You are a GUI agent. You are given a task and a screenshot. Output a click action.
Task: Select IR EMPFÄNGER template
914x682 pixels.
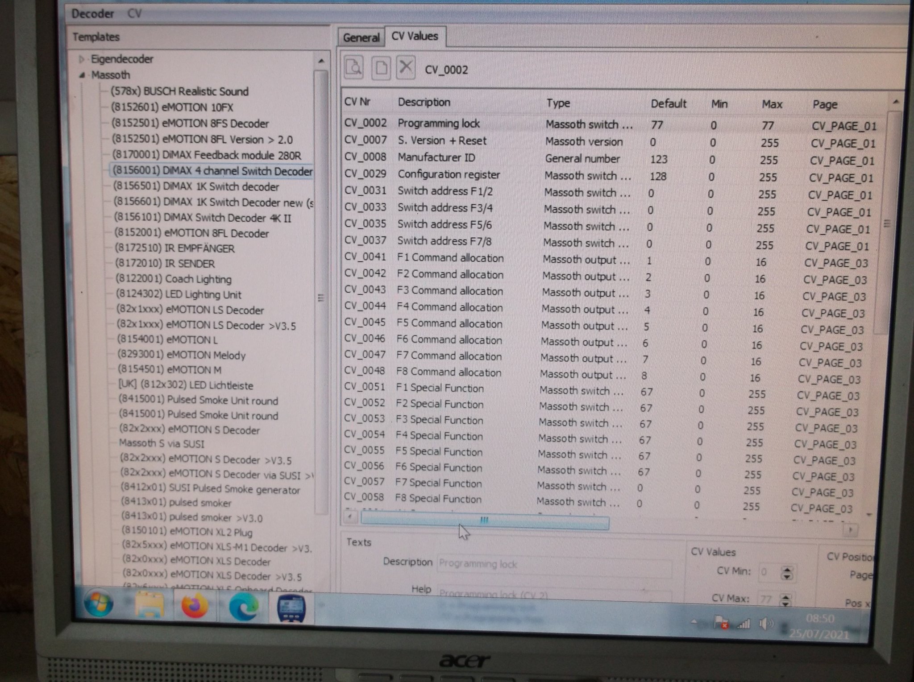[174, 248]
